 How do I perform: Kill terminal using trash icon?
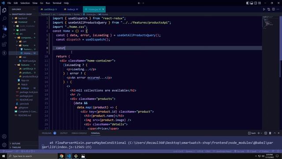tap(270, 133)
